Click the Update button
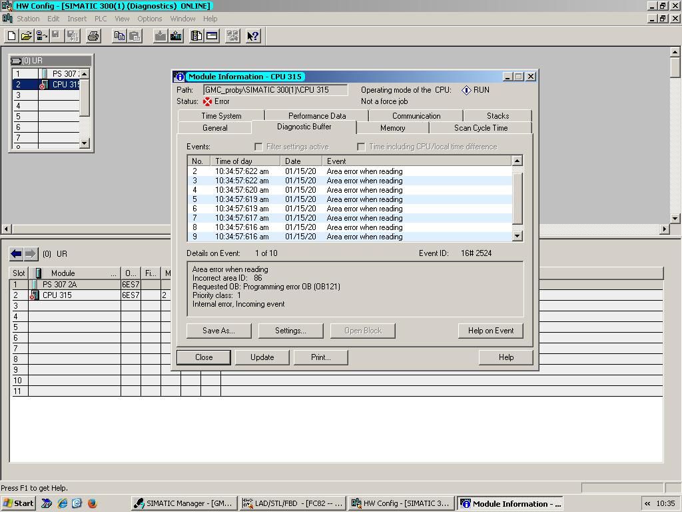This screenshot has width=682, height=512. [x=262, y=357]
